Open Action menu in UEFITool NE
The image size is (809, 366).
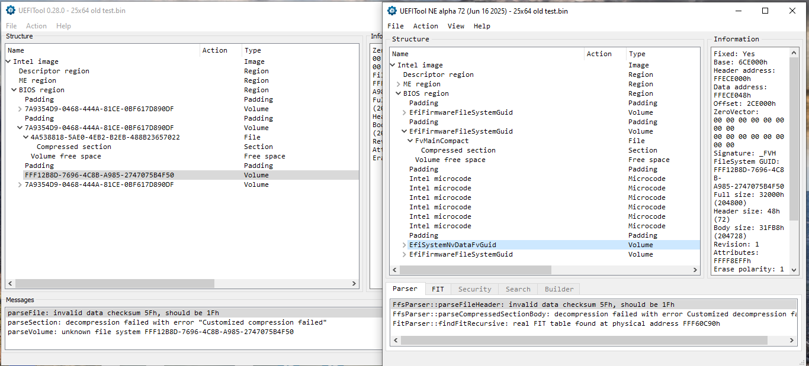click(x=425, y=26)
